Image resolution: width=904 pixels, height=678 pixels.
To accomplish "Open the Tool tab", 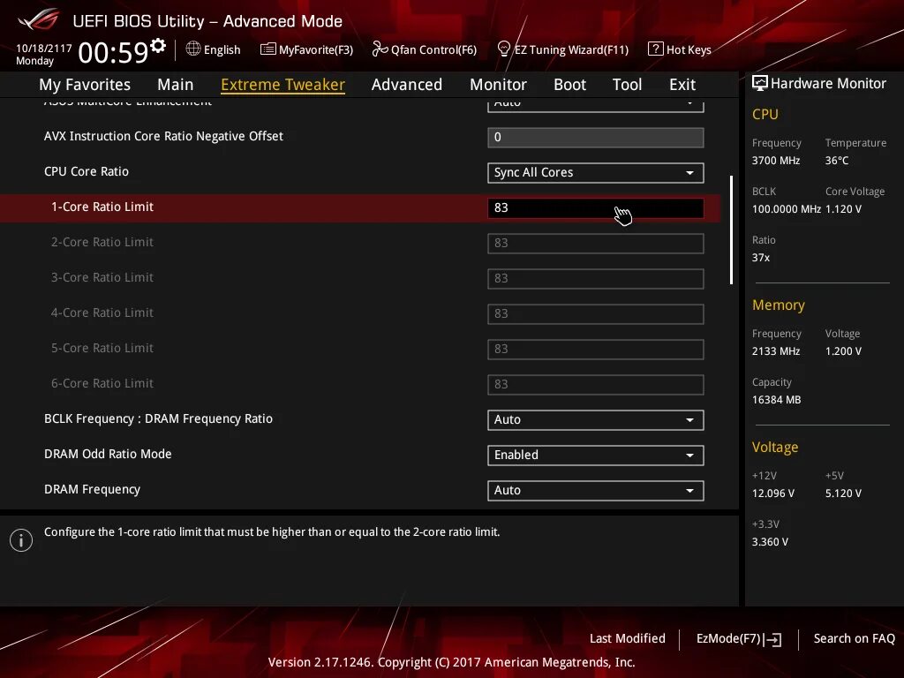I will click(x=628, y=85).
